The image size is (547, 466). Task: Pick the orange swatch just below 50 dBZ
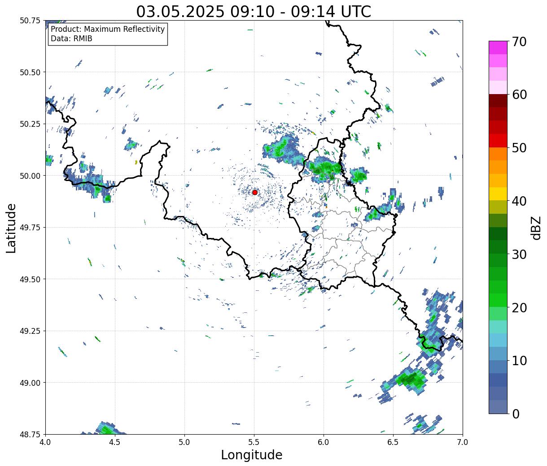(498, 154)
